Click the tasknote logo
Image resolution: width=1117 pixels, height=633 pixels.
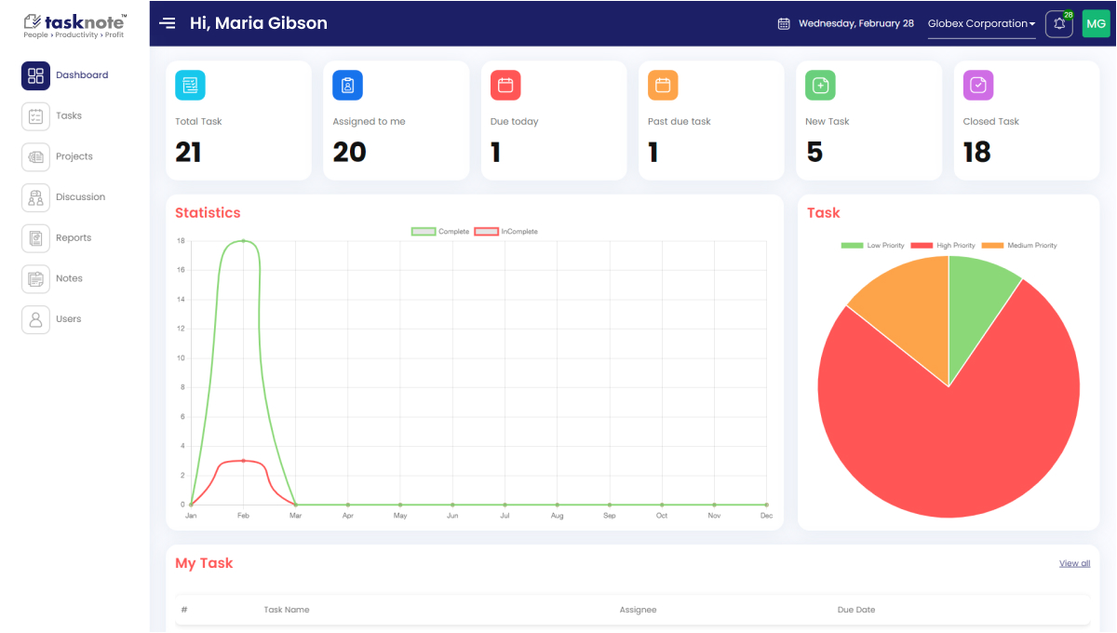click(x=74, y=24)
